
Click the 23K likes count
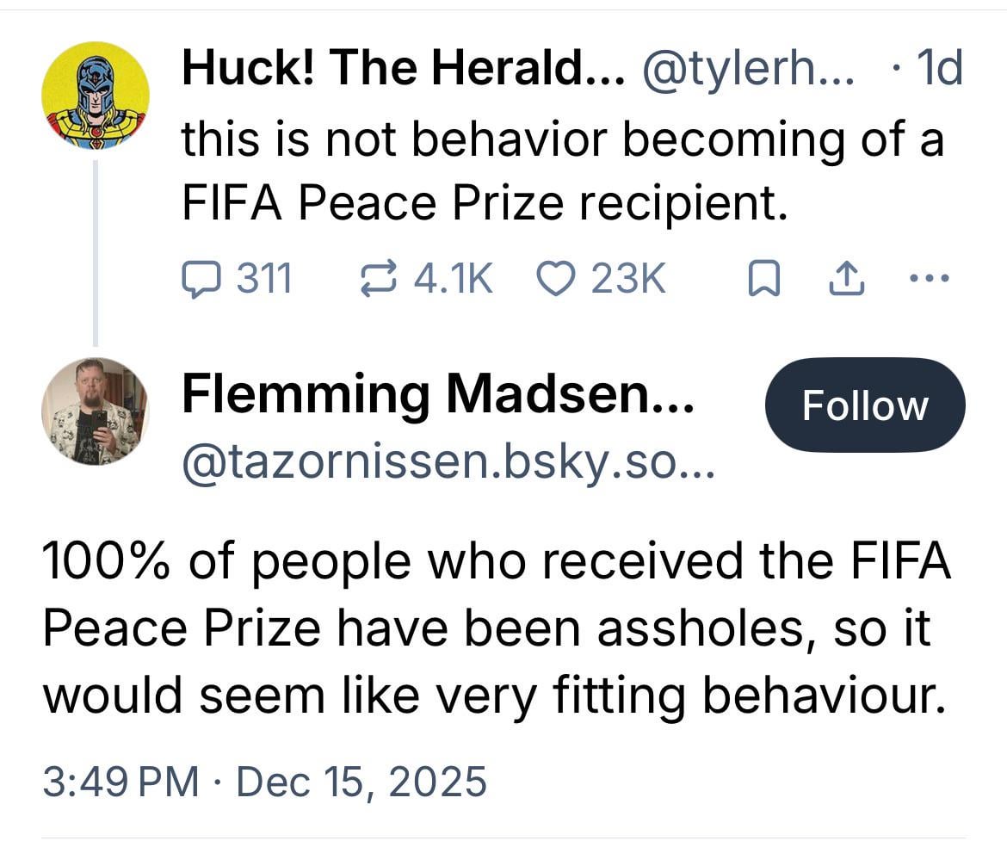pos(627,279)
